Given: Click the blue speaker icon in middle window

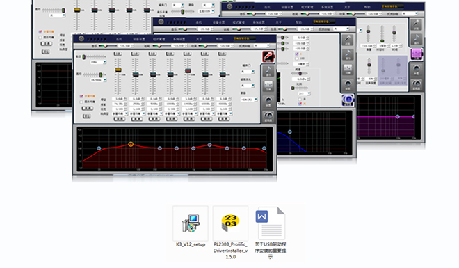Looking at the screenshot, I should [x=348, y=100].
